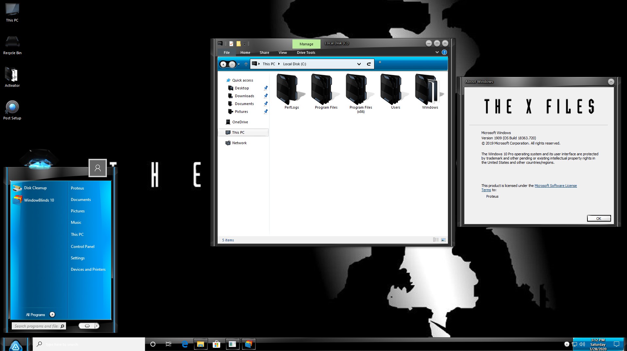
Task: Click the Start menu search programs field
Action: click(x=39, y=326)
